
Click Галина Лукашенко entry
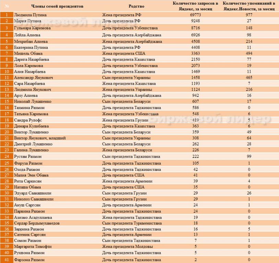coord(31,150)
